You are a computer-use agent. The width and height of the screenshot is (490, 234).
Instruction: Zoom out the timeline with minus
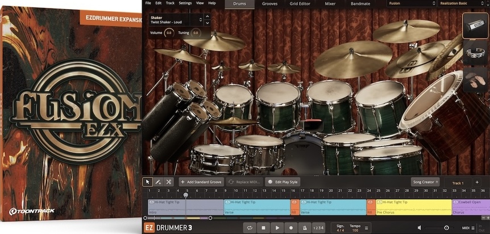click(x=483, y=217)
